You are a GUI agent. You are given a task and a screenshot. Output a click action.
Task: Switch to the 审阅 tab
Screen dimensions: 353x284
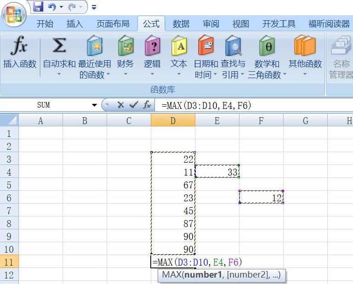(211, 23)
